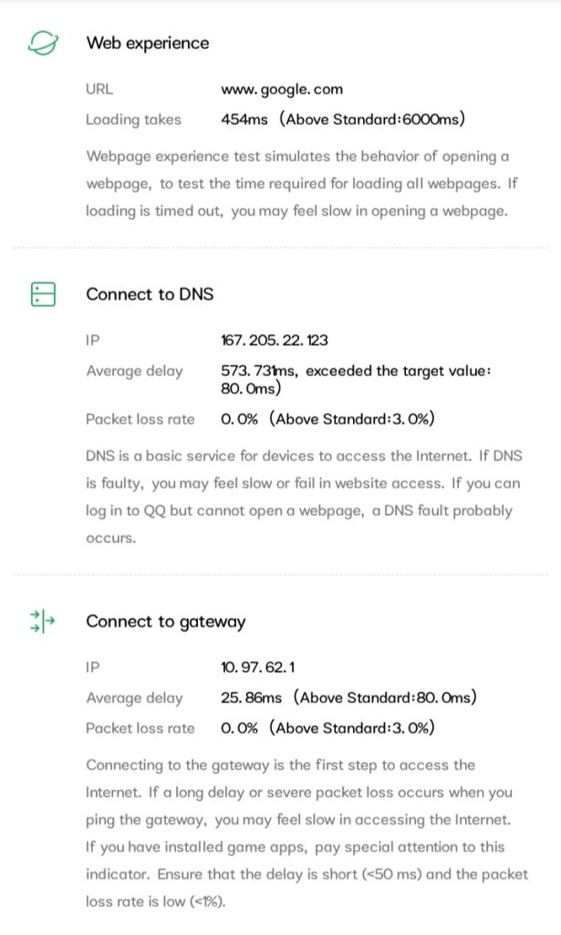
Task: Select the Connect to DNS heading
Action: click(150, 294)
